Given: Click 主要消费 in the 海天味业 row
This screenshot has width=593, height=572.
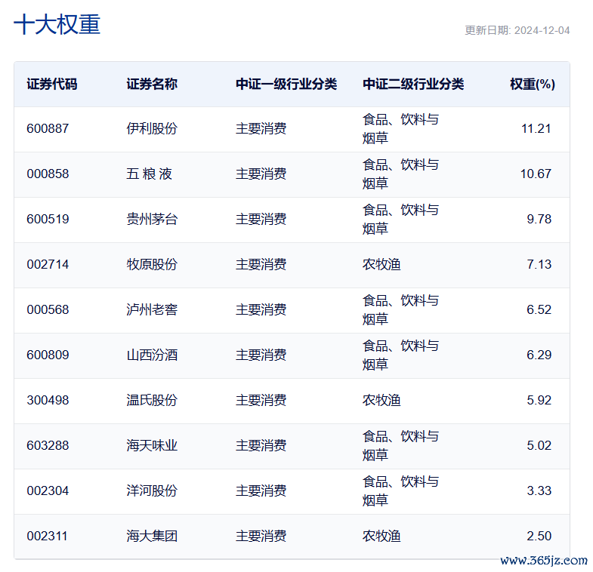Looking at the screenshot, I should tap(261, 445).
